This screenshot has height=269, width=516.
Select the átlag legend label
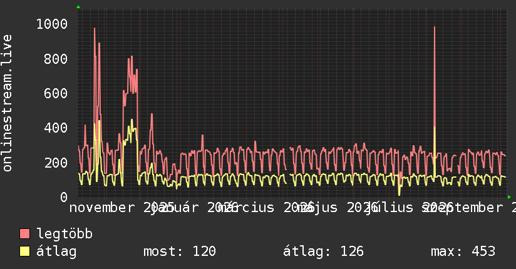tap(56, 251)
